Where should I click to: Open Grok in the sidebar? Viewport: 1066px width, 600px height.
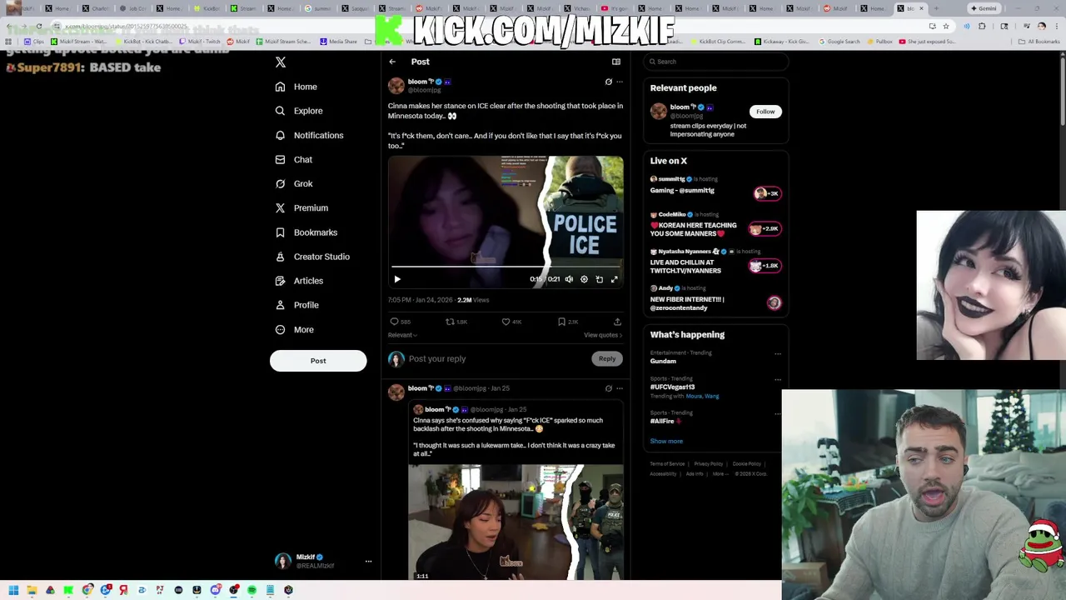coord(294,183)
